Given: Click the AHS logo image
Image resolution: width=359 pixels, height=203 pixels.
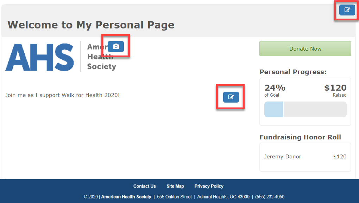Looking at the screenshot, I should pos(61,57).
